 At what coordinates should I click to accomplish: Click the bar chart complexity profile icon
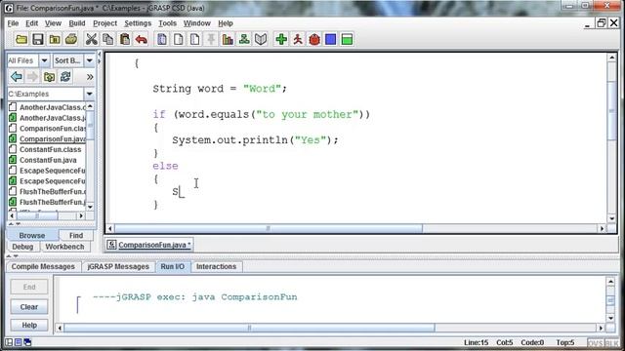228,39
